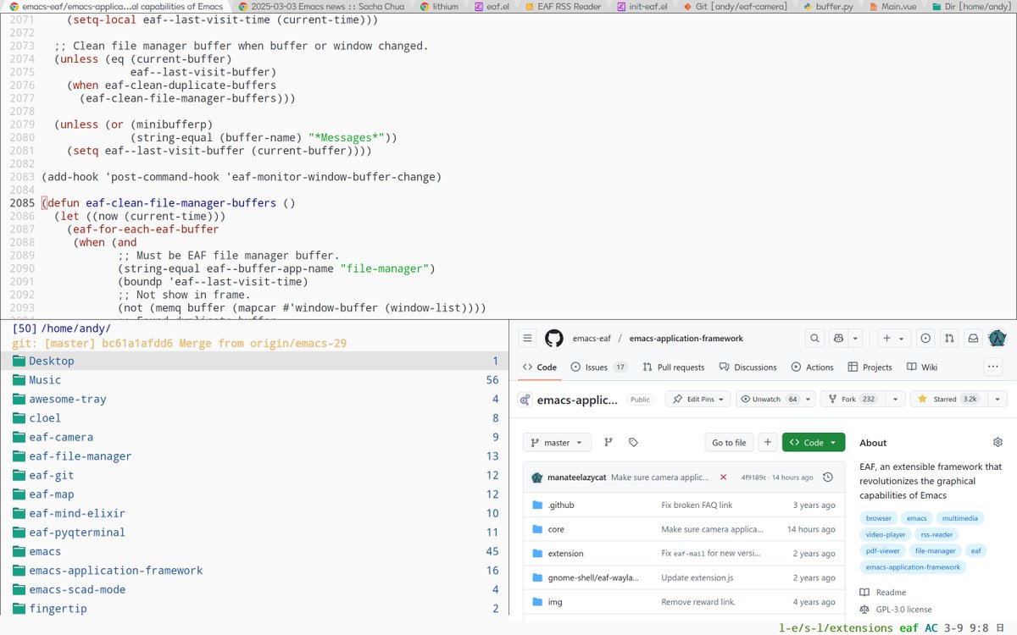Select the multimedia topic tag

click(x=959, y=518)
